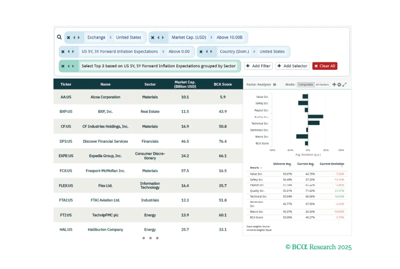The width and height of the screenshot is (400, 269).
Task: Delete the Select Top 3 selector
Action: pyautogui.click(x=63, y=66)
